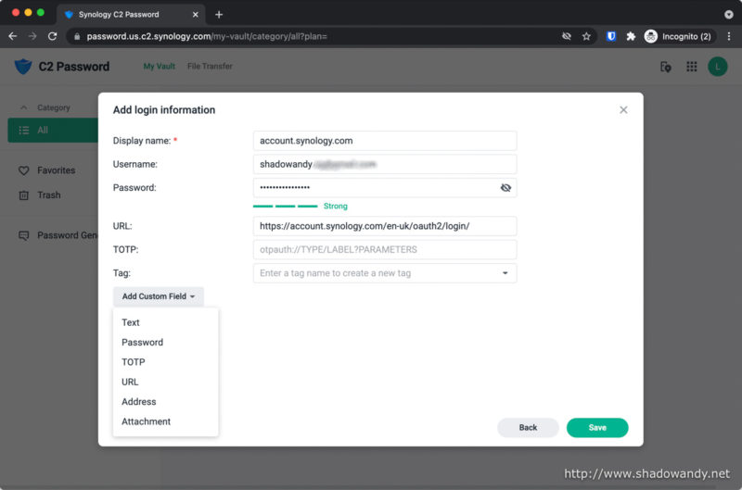This screenshot has height=490, width=742.
Task: Click the crossed-eye tracking icon in address bar
Action: point(567,36)
